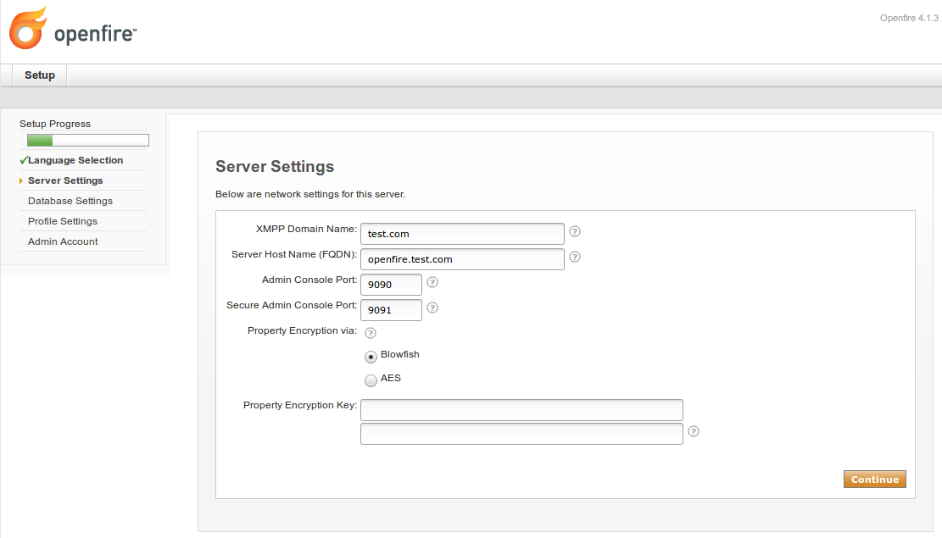This screenshot has width=942, height=538.
Task: Select the Blowfish encryption option
Action: tap(371, 357)
